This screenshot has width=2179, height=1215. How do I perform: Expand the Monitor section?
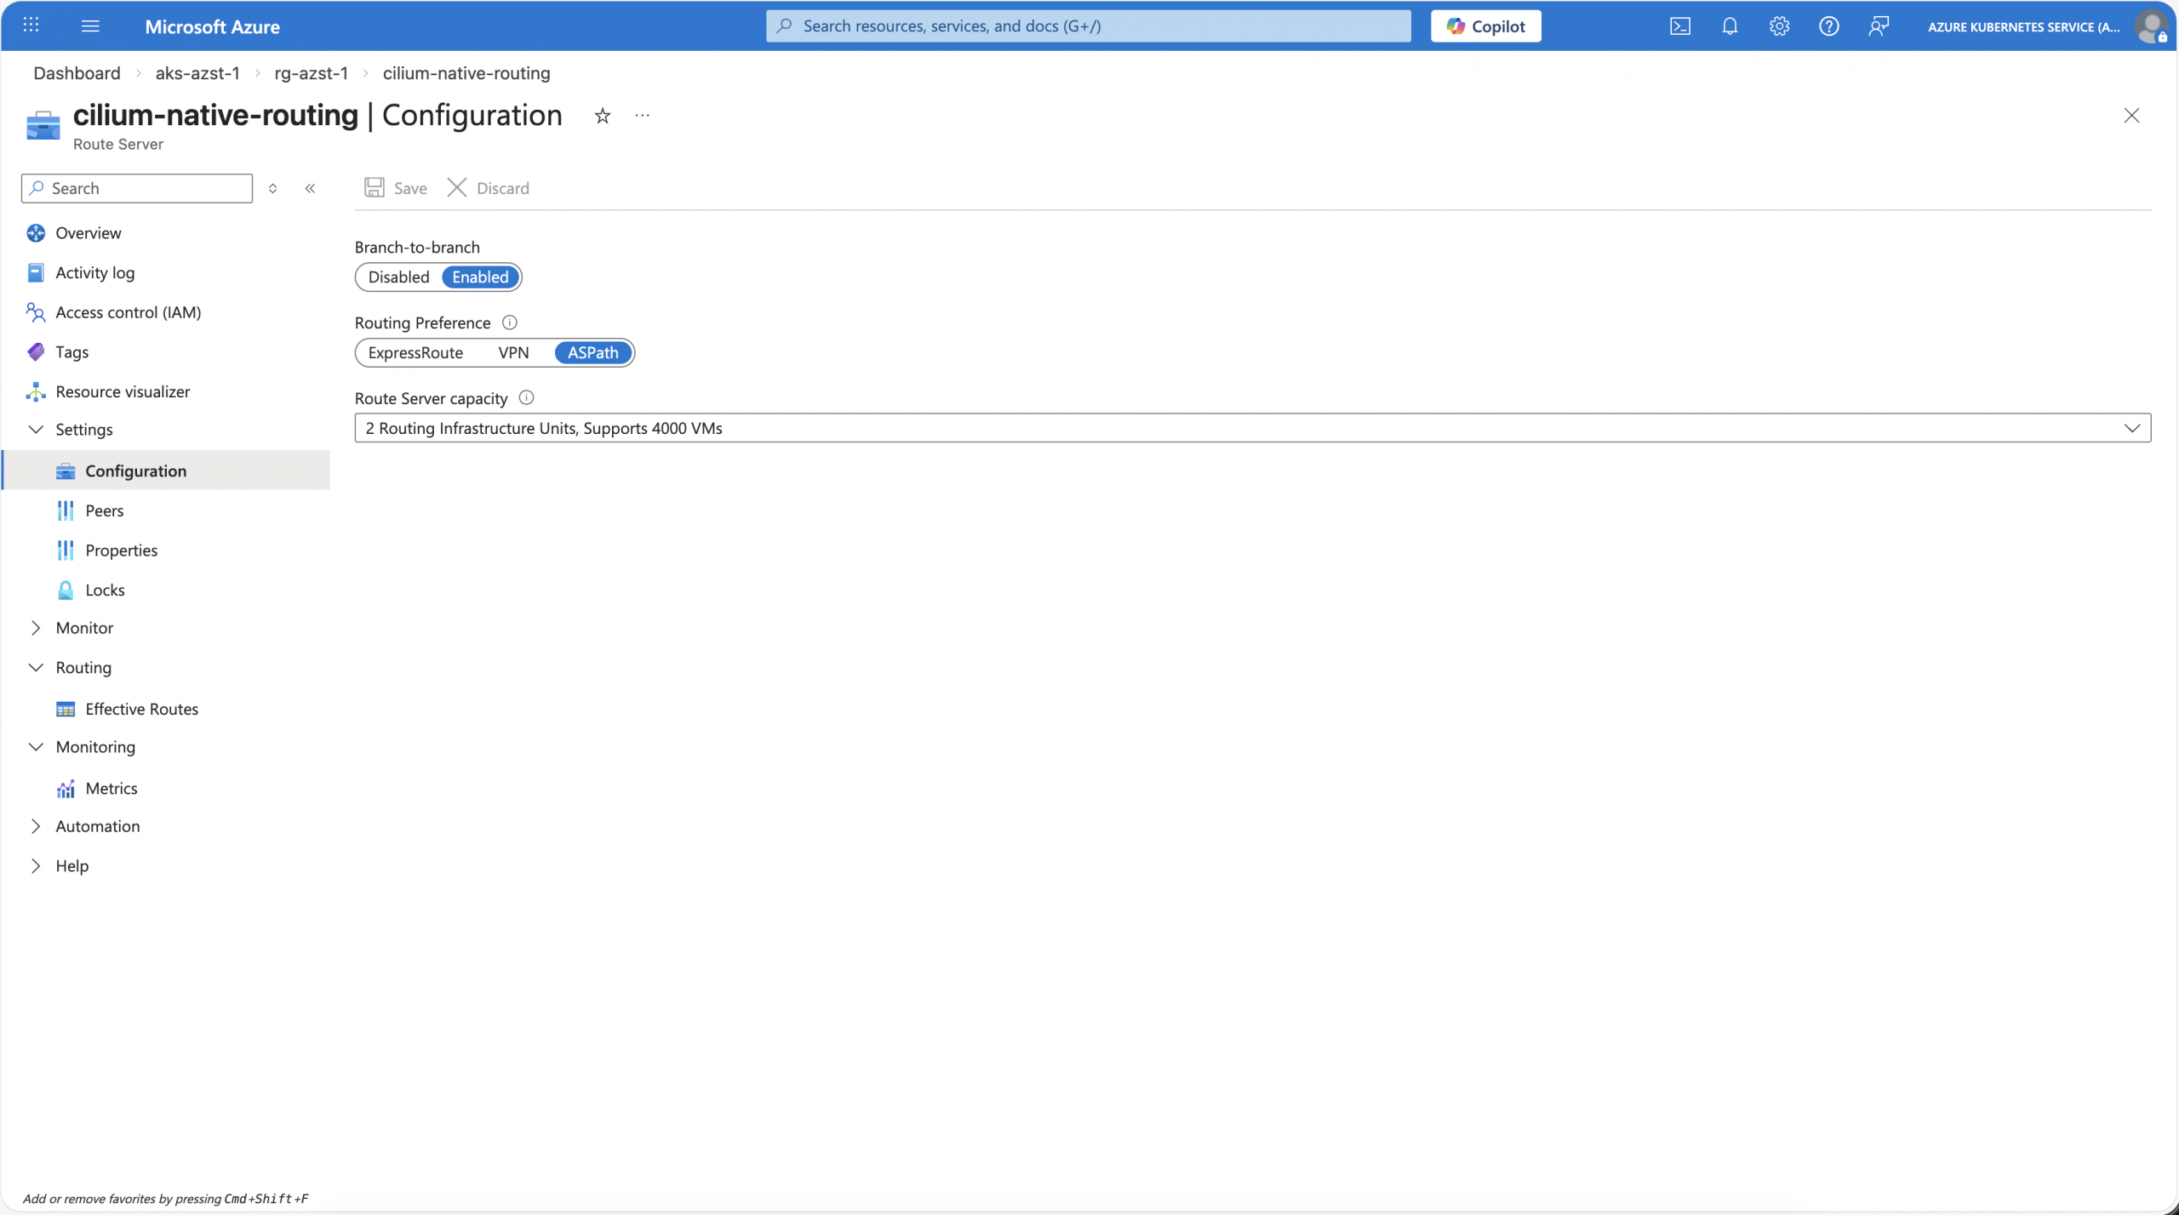(84, 628)
